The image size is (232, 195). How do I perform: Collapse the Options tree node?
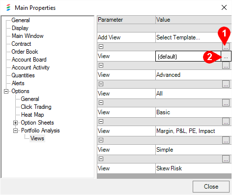[x=6, y=91]
